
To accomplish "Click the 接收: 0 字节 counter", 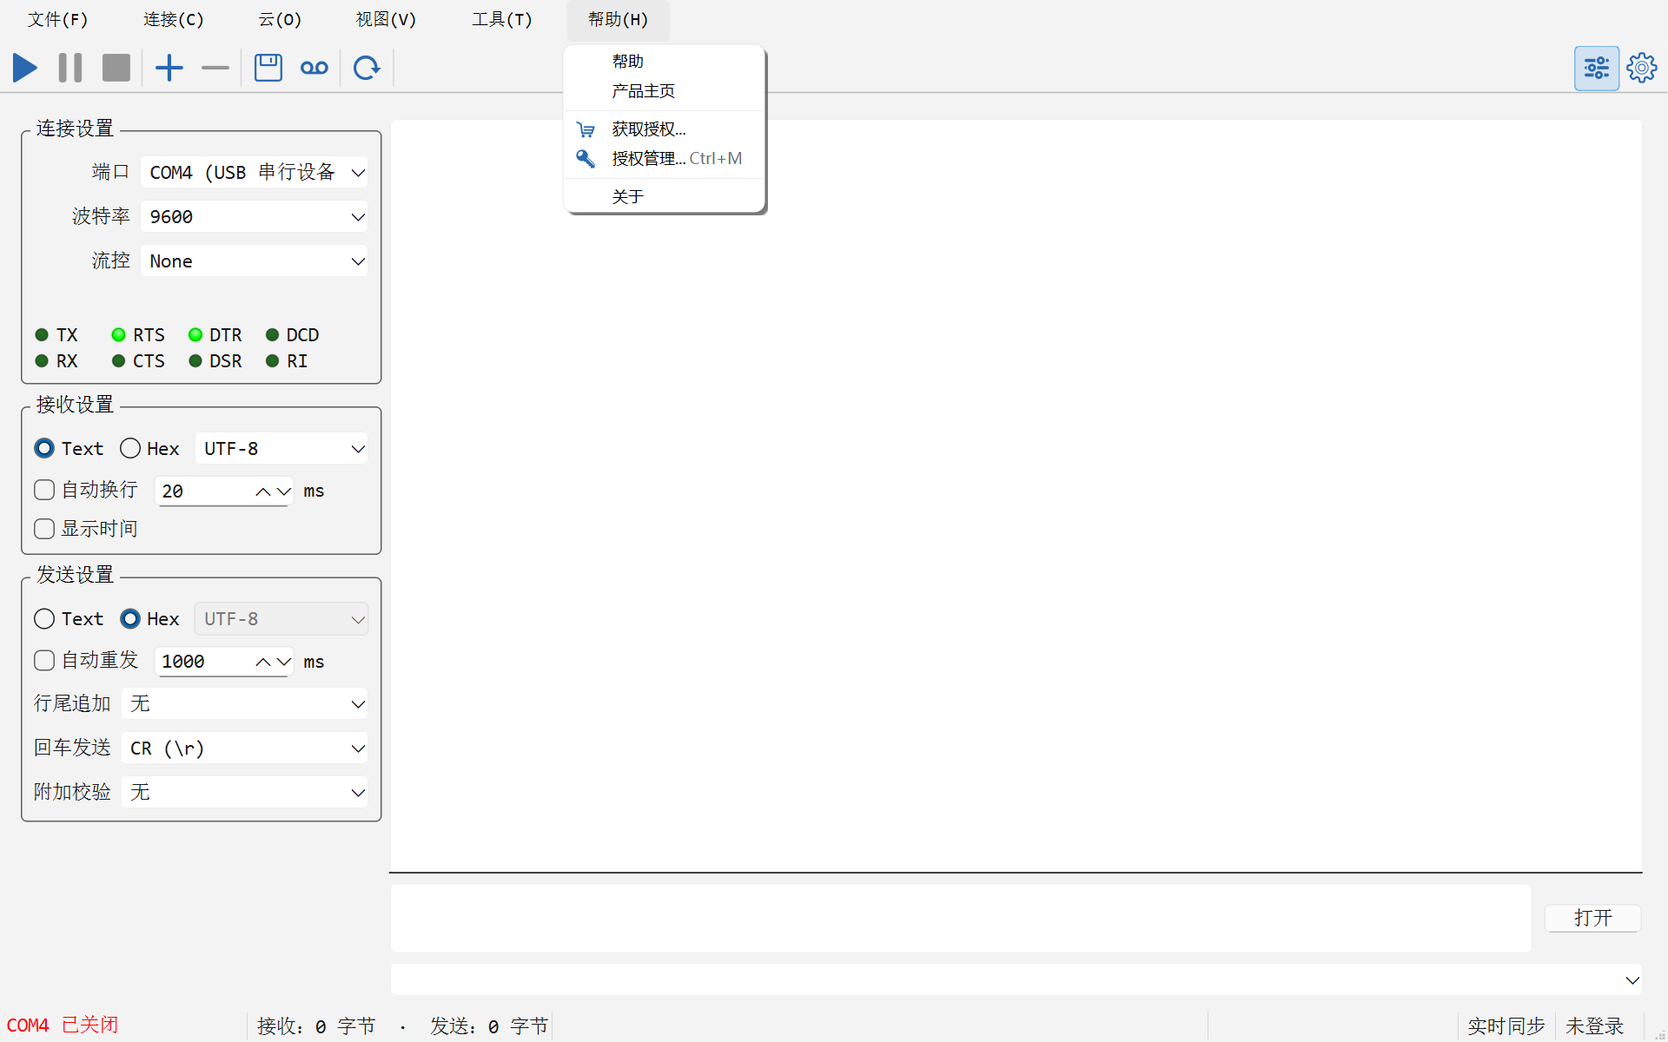I will click(316, 1026).
